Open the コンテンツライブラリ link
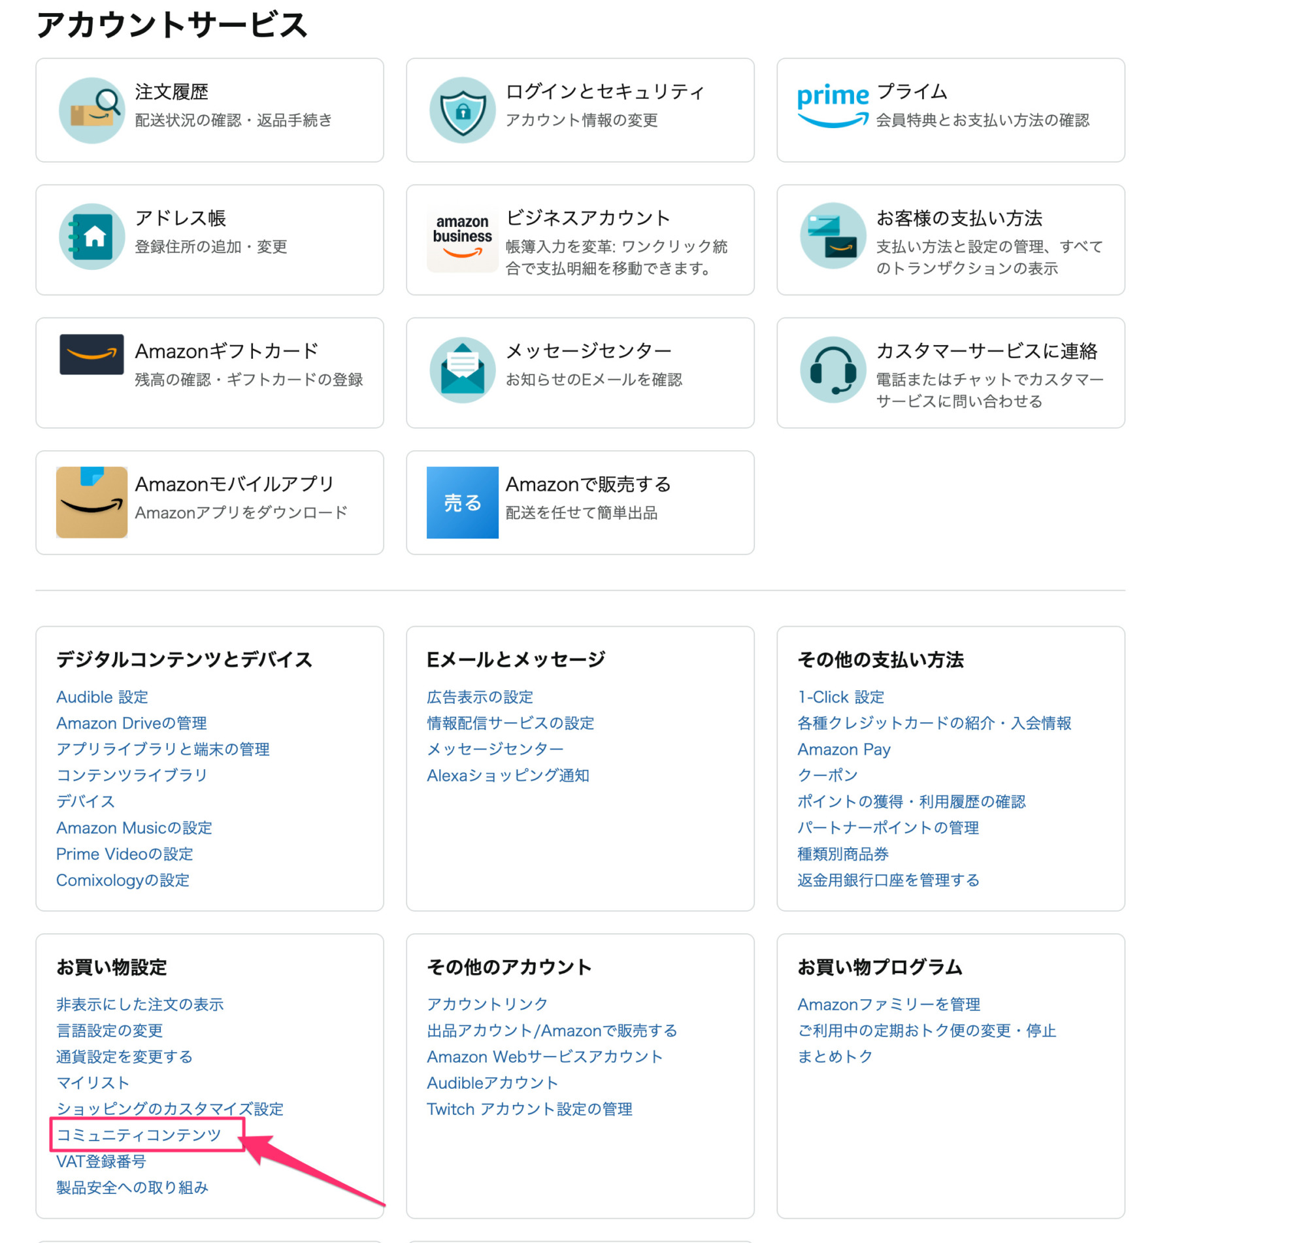This screenshot has height=1243, width=1307. point(132,775)
